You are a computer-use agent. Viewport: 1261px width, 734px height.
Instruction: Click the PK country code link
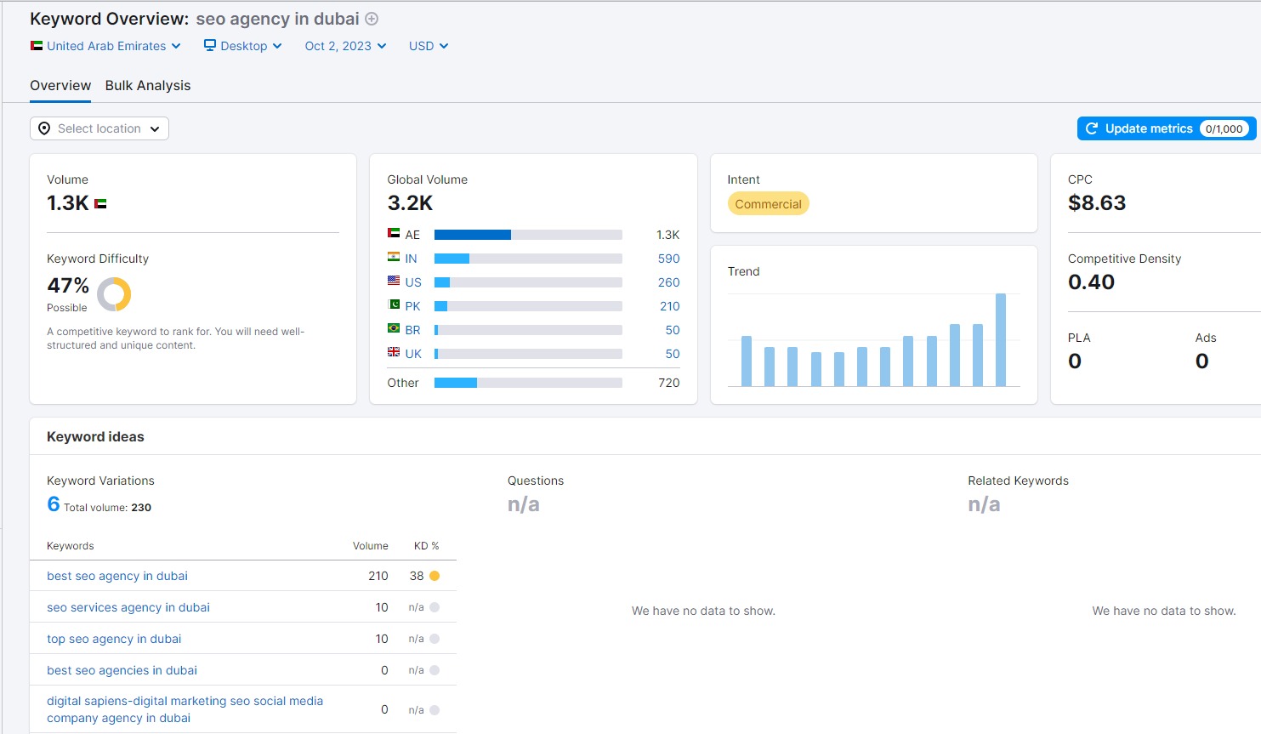(x=412, y=306)
